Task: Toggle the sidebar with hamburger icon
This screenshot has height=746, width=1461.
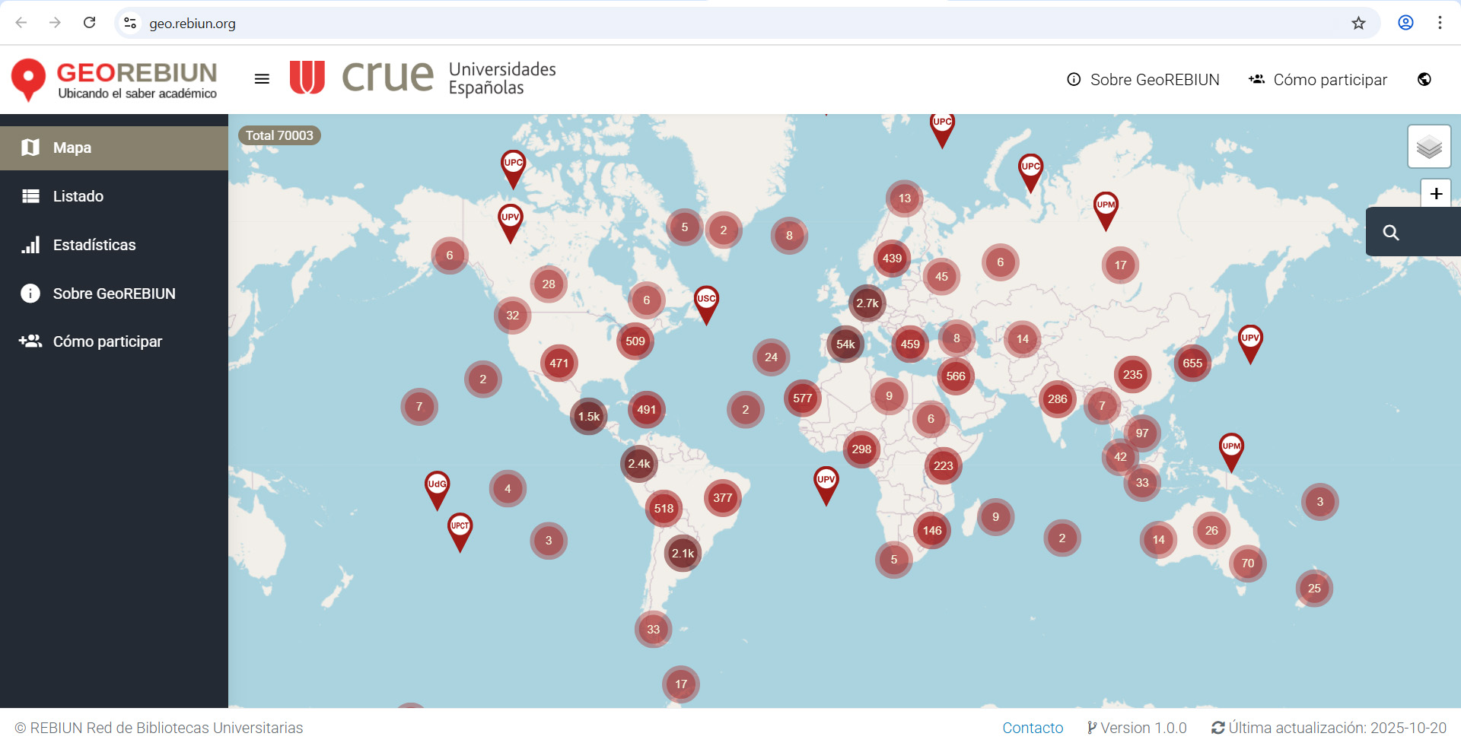Action: (262, 79)
